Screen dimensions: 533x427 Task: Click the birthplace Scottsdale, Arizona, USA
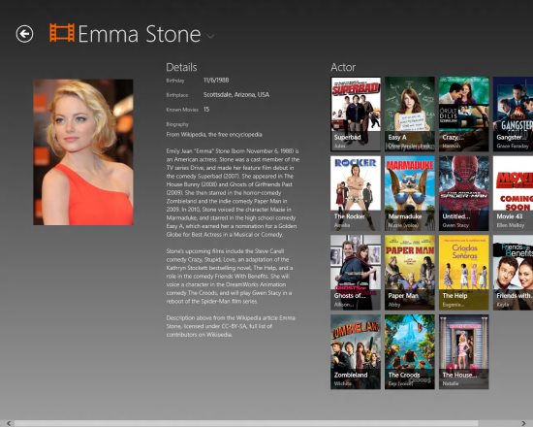click(236, 95)
